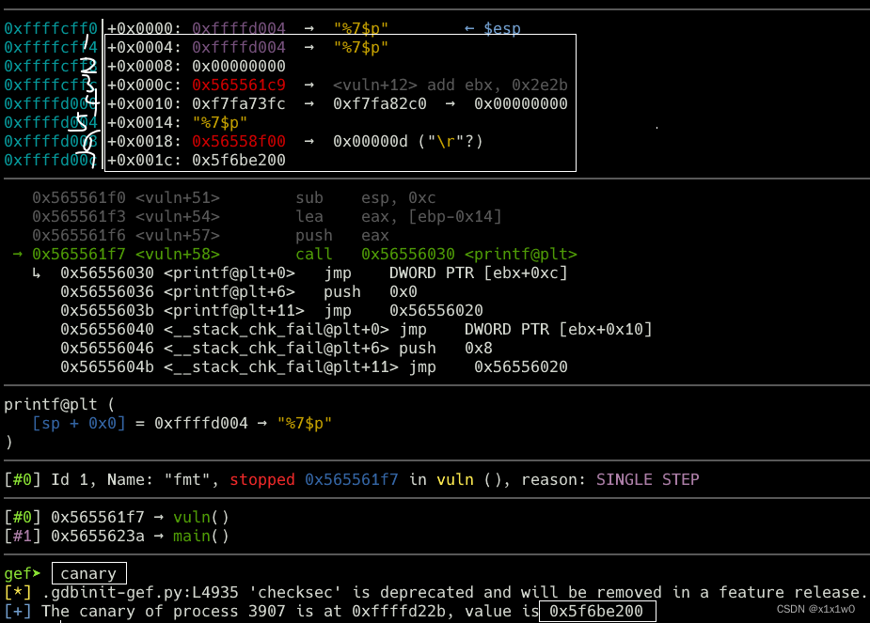Click the current-instruction arrow before 0x565561f7
870x623 pixels.
pyautogui.click(x=18, y=255)
